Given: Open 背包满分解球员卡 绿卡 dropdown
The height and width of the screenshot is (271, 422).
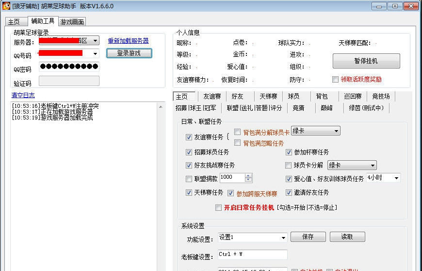Looking at the screenshot, I should tap(316, 131).
